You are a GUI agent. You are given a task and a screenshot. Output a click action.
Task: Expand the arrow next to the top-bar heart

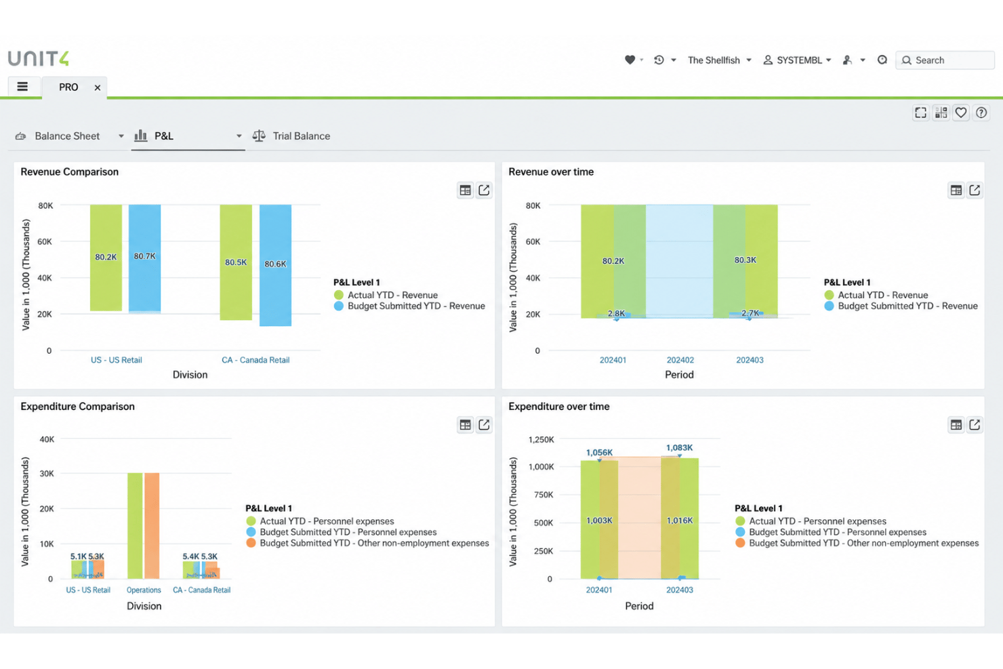(x=642, y=60)
